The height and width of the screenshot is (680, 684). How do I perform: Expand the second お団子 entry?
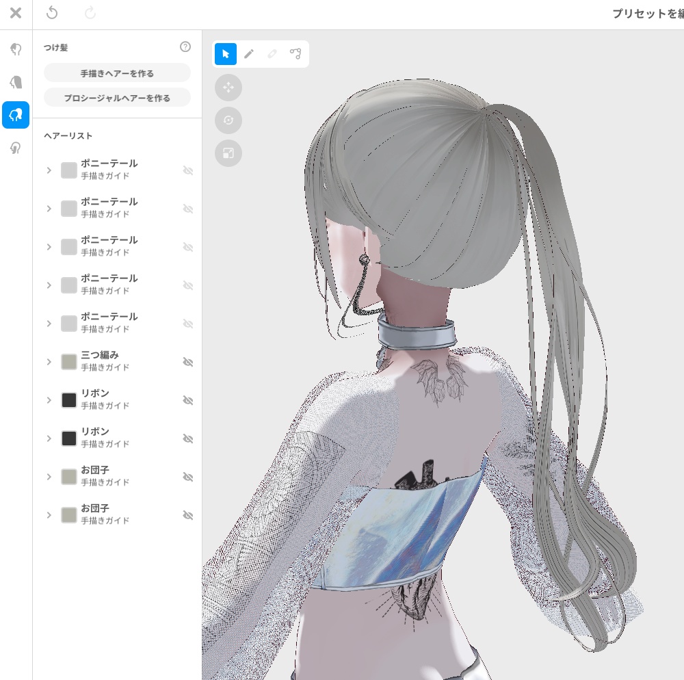coord(49,515)
